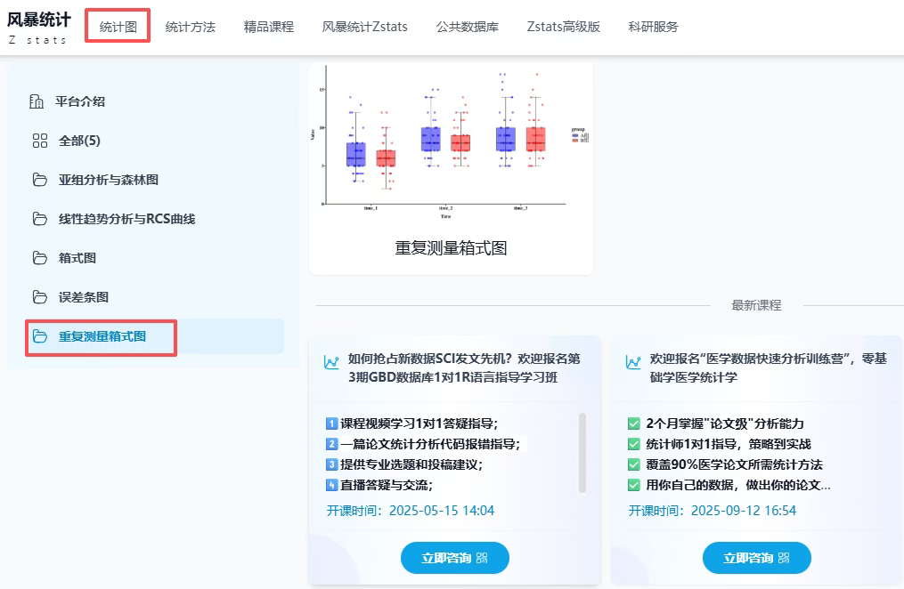Click chart icon on 医学数据快速分析训练营 card
Viewport: 904px width, 589px height.
pyautogui.click(x=633, y=362)
